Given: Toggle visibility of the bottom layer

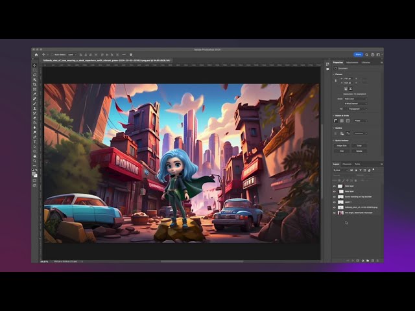Looking at the screenshot, I should [x=335, y=213].
